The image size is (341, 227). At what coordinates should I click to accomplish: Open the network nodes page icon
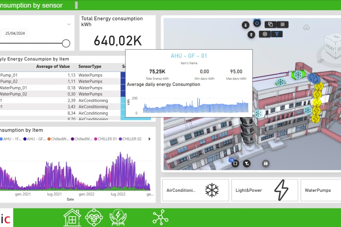tap(160, 217)
